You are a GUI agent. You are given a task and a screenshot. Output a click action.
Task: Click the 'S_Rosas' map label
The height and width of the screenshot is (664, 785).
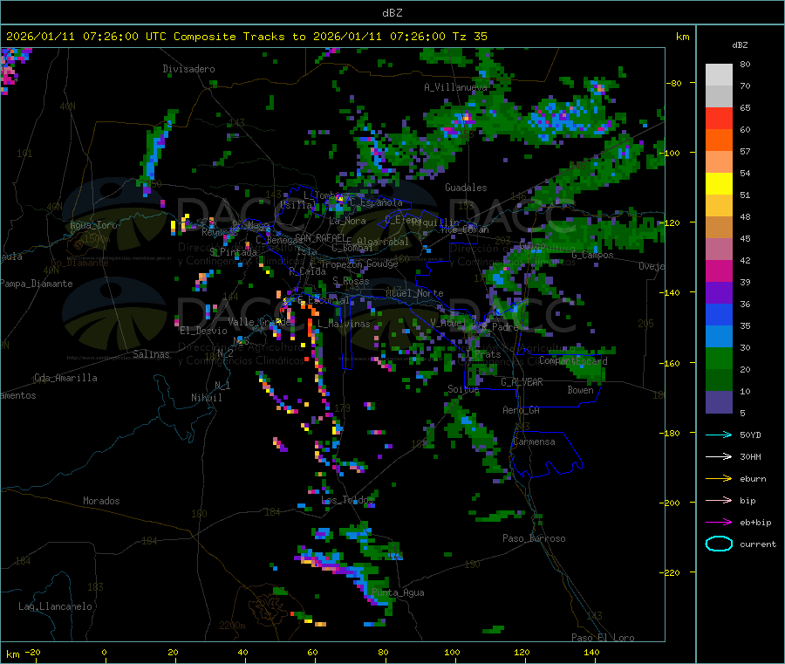coord(351,282)
